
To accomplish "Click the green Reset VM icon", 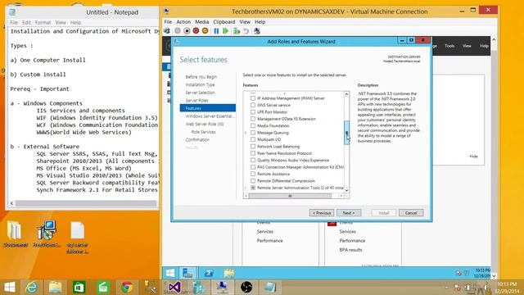I will click(x=226, y=31).
